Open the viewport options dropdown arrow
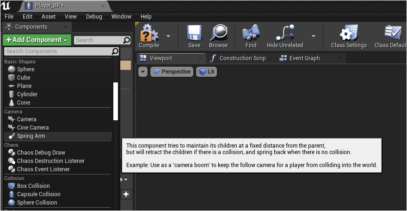407x211 pixels. 143,72
